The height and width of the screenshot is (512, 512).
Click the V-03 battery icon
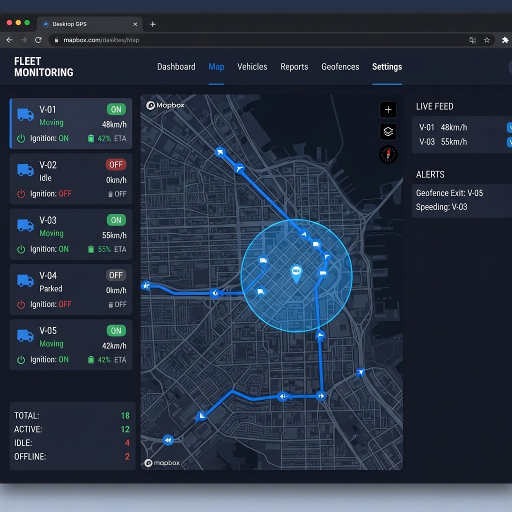[91, 249]
